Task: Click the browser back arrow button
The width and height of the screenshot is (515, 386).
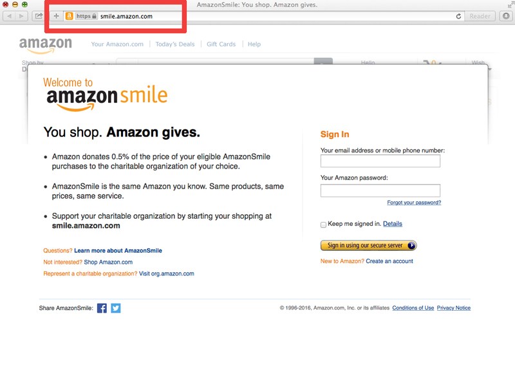Action: (x=9, y=16)
